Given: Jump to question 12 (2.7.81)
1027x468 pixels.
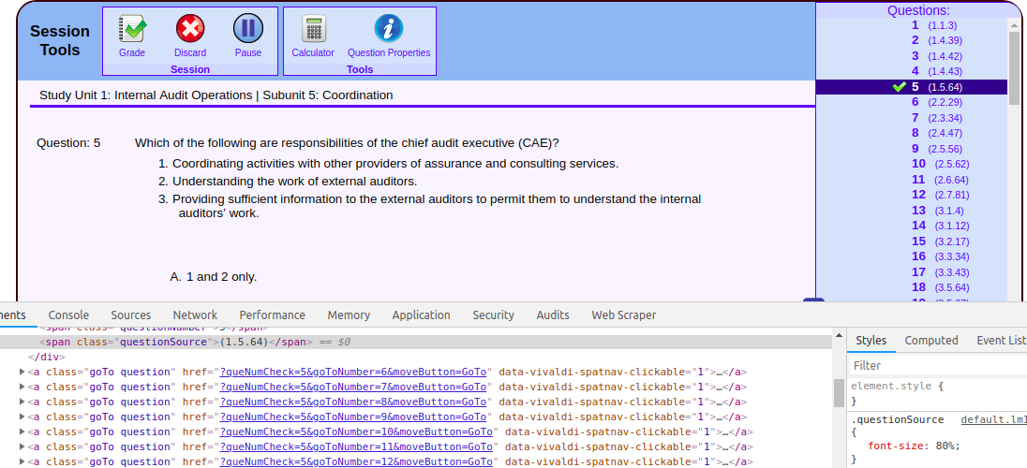Looking at the screenshot, I should (918, 195).
